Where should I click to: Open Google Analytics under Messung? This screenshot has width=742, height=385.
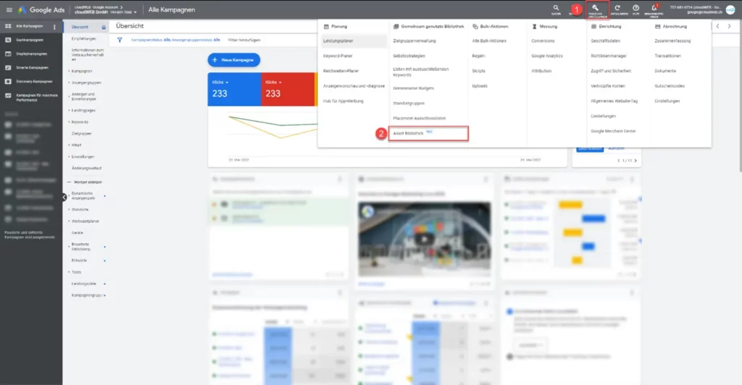tap(547, 56)
